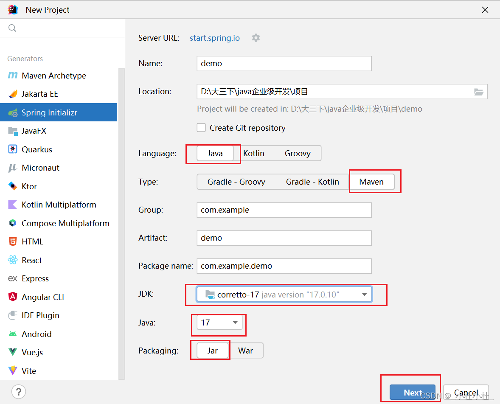The width and height of the screenshot is (500, 404).
Task: Open help with question mark button
Action: pyautogui.click(x=19, y=392)
